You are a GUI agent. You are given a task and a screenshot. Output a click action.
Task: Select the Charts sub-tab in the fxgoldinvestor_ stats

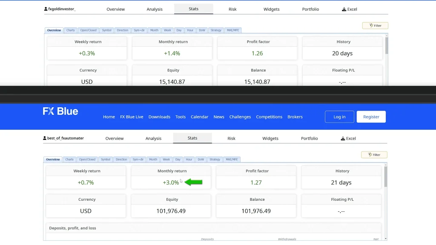[71, 30]
